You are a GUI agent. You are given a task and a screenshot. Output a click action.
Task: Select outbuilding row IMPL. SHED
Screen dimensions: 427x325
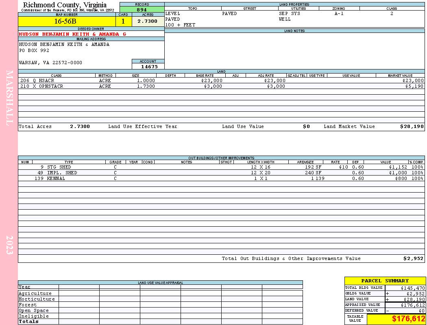221,173
